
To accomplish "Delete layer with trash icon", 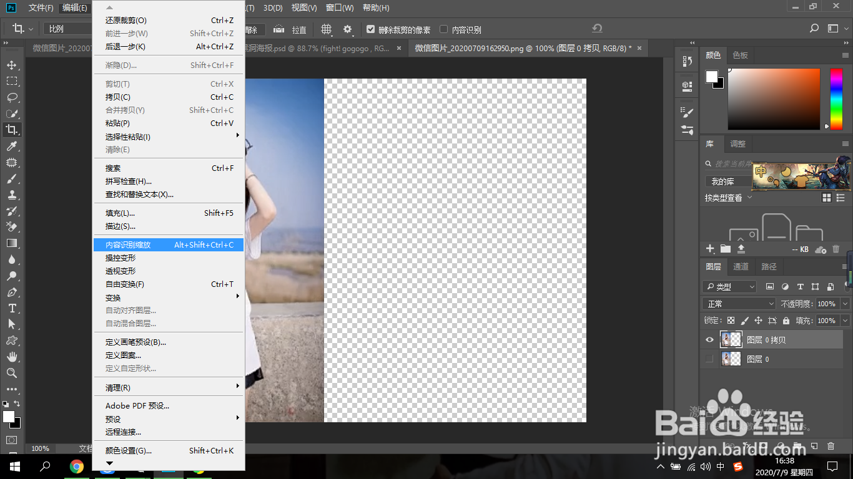I will pyautogui.click(x=831, y=446).
